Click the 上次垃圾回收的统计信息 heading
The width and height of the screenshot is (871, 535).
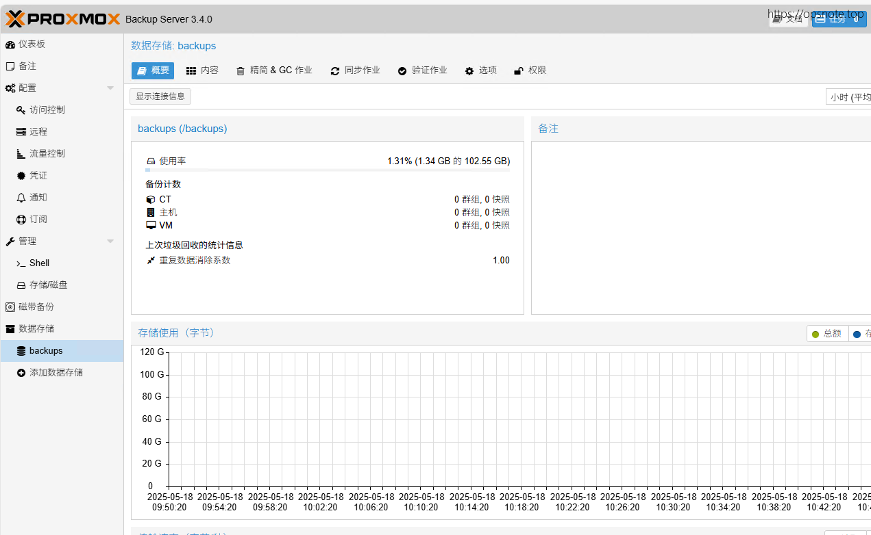[195, 245]
